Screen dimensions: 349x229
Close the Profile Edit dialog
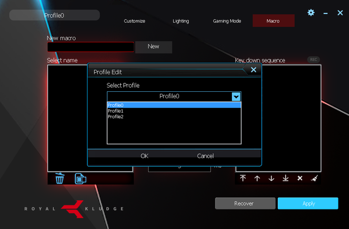click(253, 70)
